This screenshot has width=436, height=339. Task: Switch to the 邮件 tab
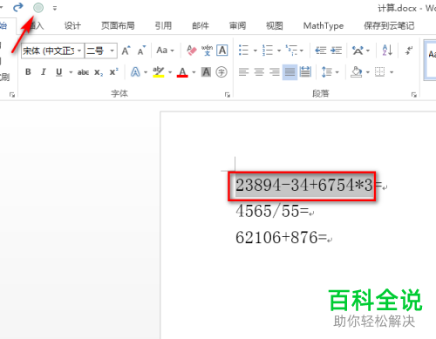pyautogui.click(x=201, y=26)
